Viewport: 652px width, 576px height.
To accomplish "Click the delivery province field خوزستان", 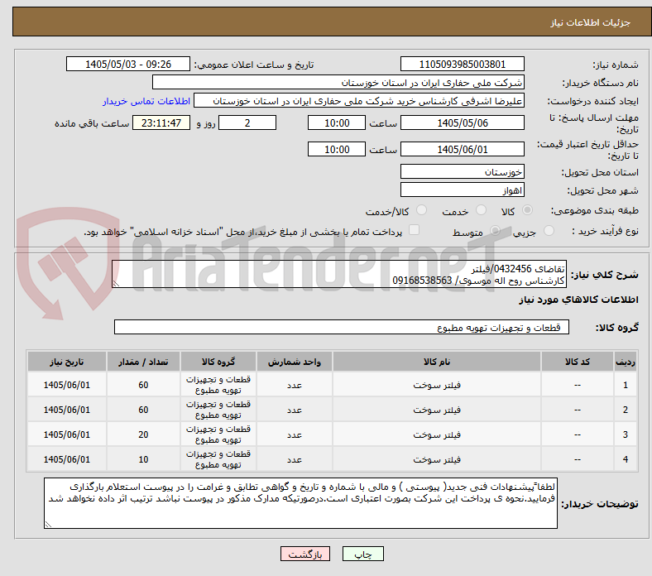I will pos(462,171).
